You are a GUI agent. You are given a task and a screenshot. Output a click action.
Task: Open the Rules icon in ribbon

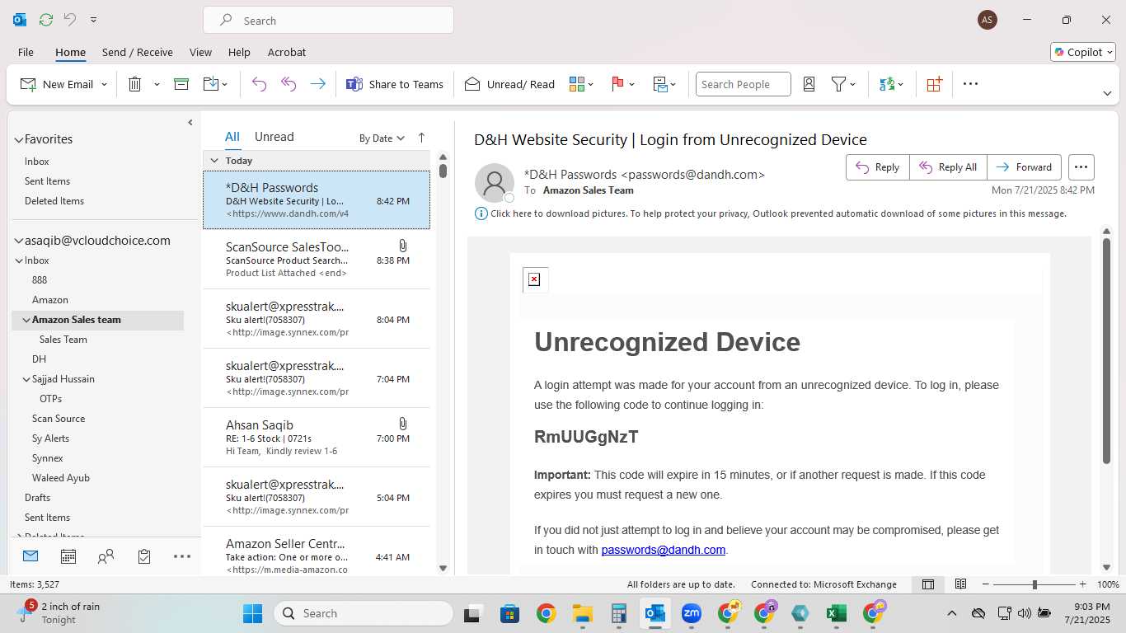(x=660, y=84)
